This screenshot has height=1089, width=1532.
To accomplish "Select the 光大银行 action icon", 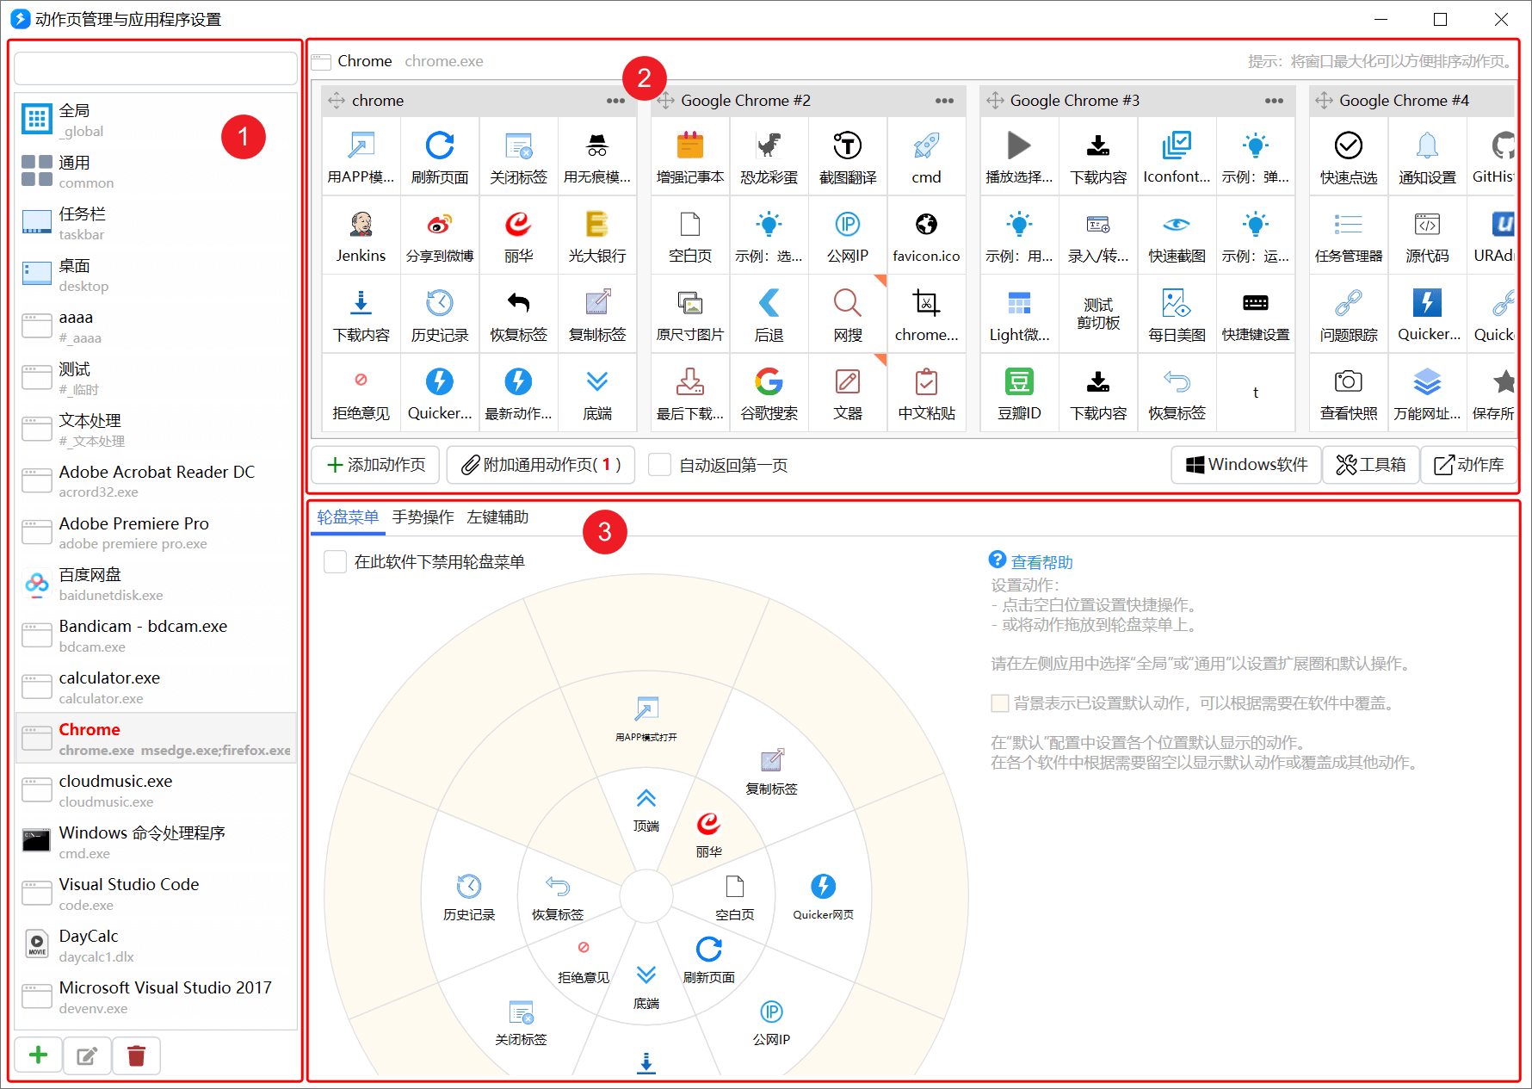I will point(597,235).
